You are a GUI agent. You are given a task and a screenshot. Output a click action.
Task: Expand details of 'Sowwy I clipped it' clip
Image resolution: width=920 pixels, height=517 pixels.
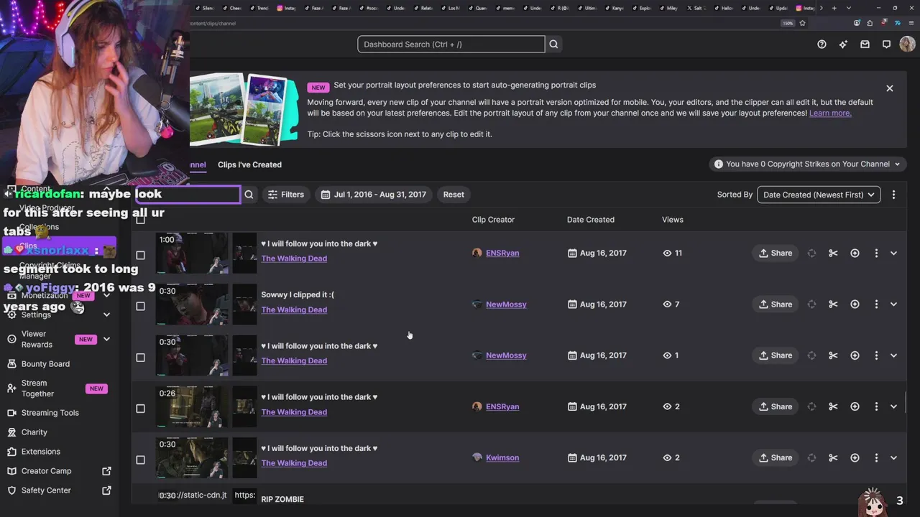(x=893, y=304)
